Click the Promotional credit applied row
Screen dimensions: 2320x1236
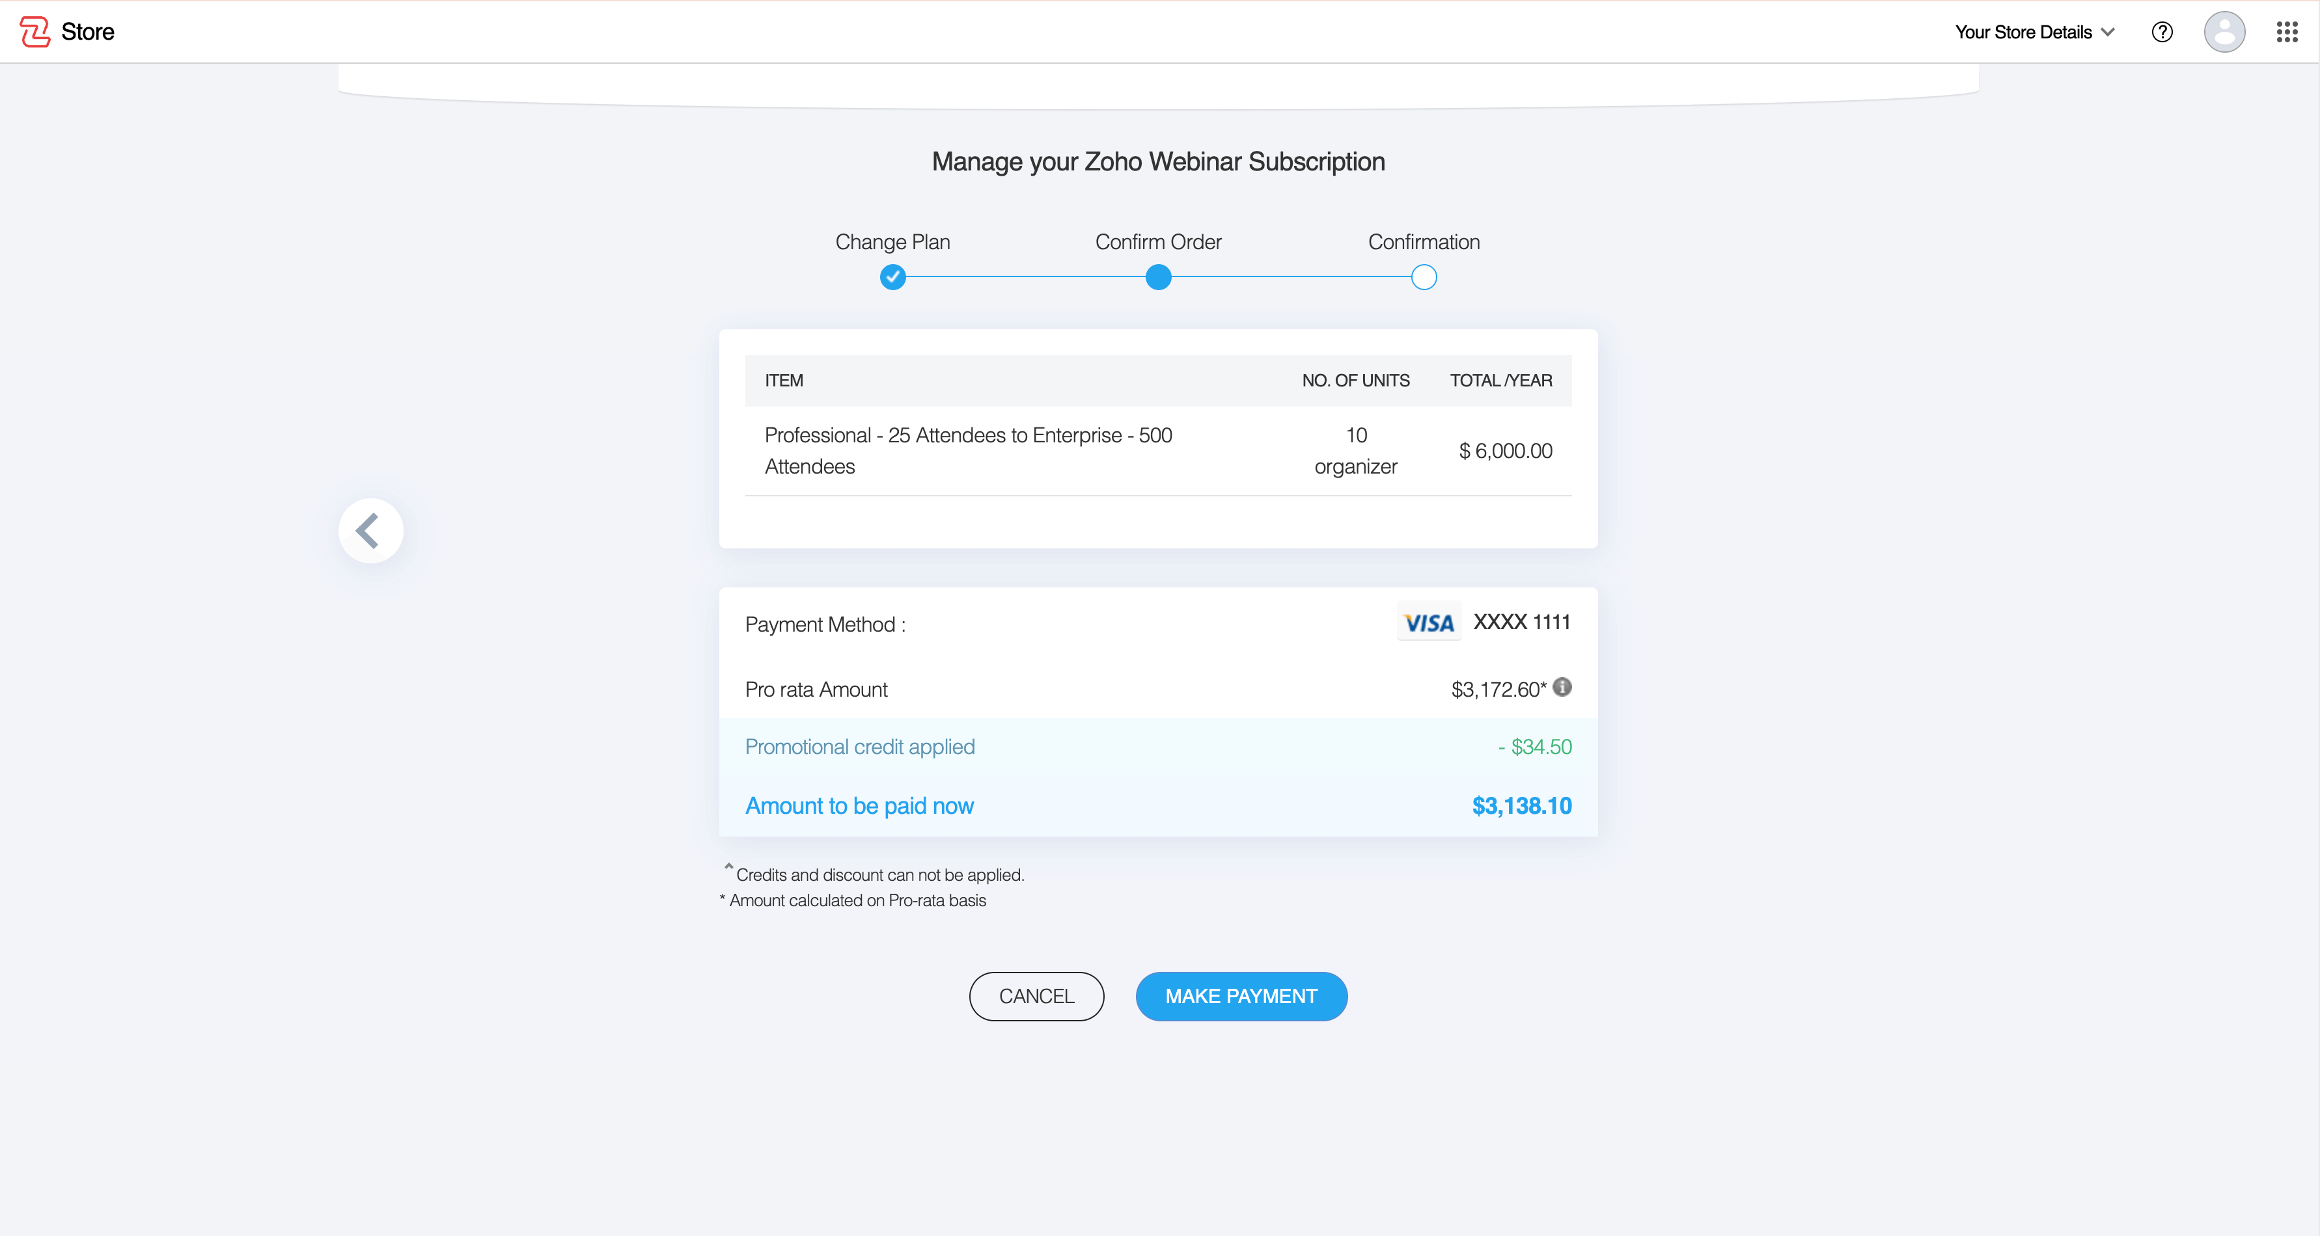tap(1158, 747)
